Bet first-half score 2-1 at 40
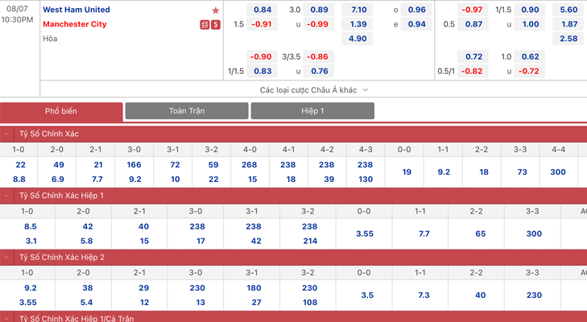587x322 pixels. click(x=143, y=226)
